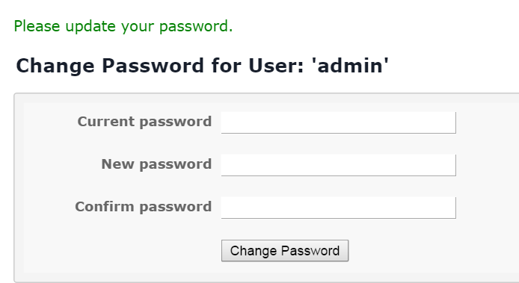519x283 pixels.
Task: Place cursor in the middle password field
Action: [x=338, y=165]
